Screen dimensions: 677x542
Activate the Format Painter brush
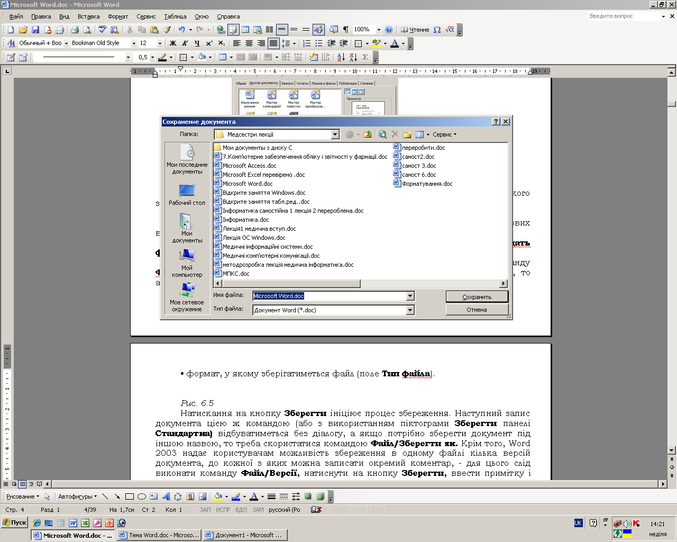(167, 30)
